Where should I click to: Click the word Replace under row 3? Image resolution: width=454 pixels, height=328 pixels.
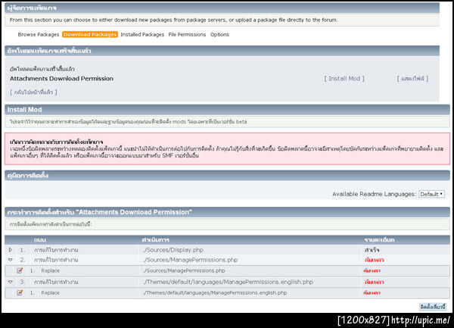point(51,292)
